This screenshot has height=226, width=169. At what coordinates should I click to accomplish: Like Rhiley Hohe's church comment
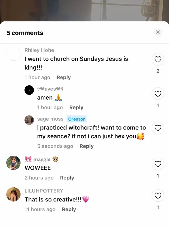click(x=158, y=59)
